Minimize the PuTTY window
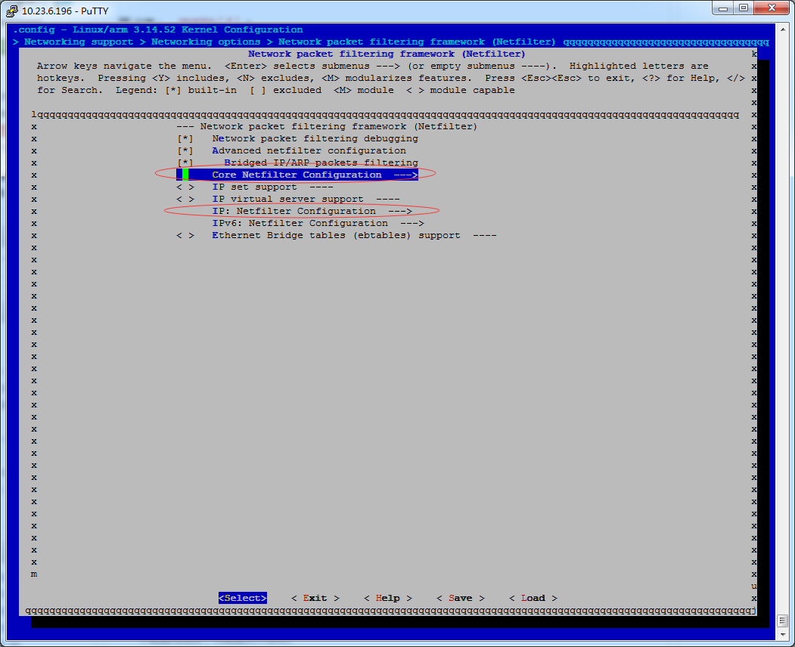The height and width of the screenshot is (647, 795). [723, 8]
